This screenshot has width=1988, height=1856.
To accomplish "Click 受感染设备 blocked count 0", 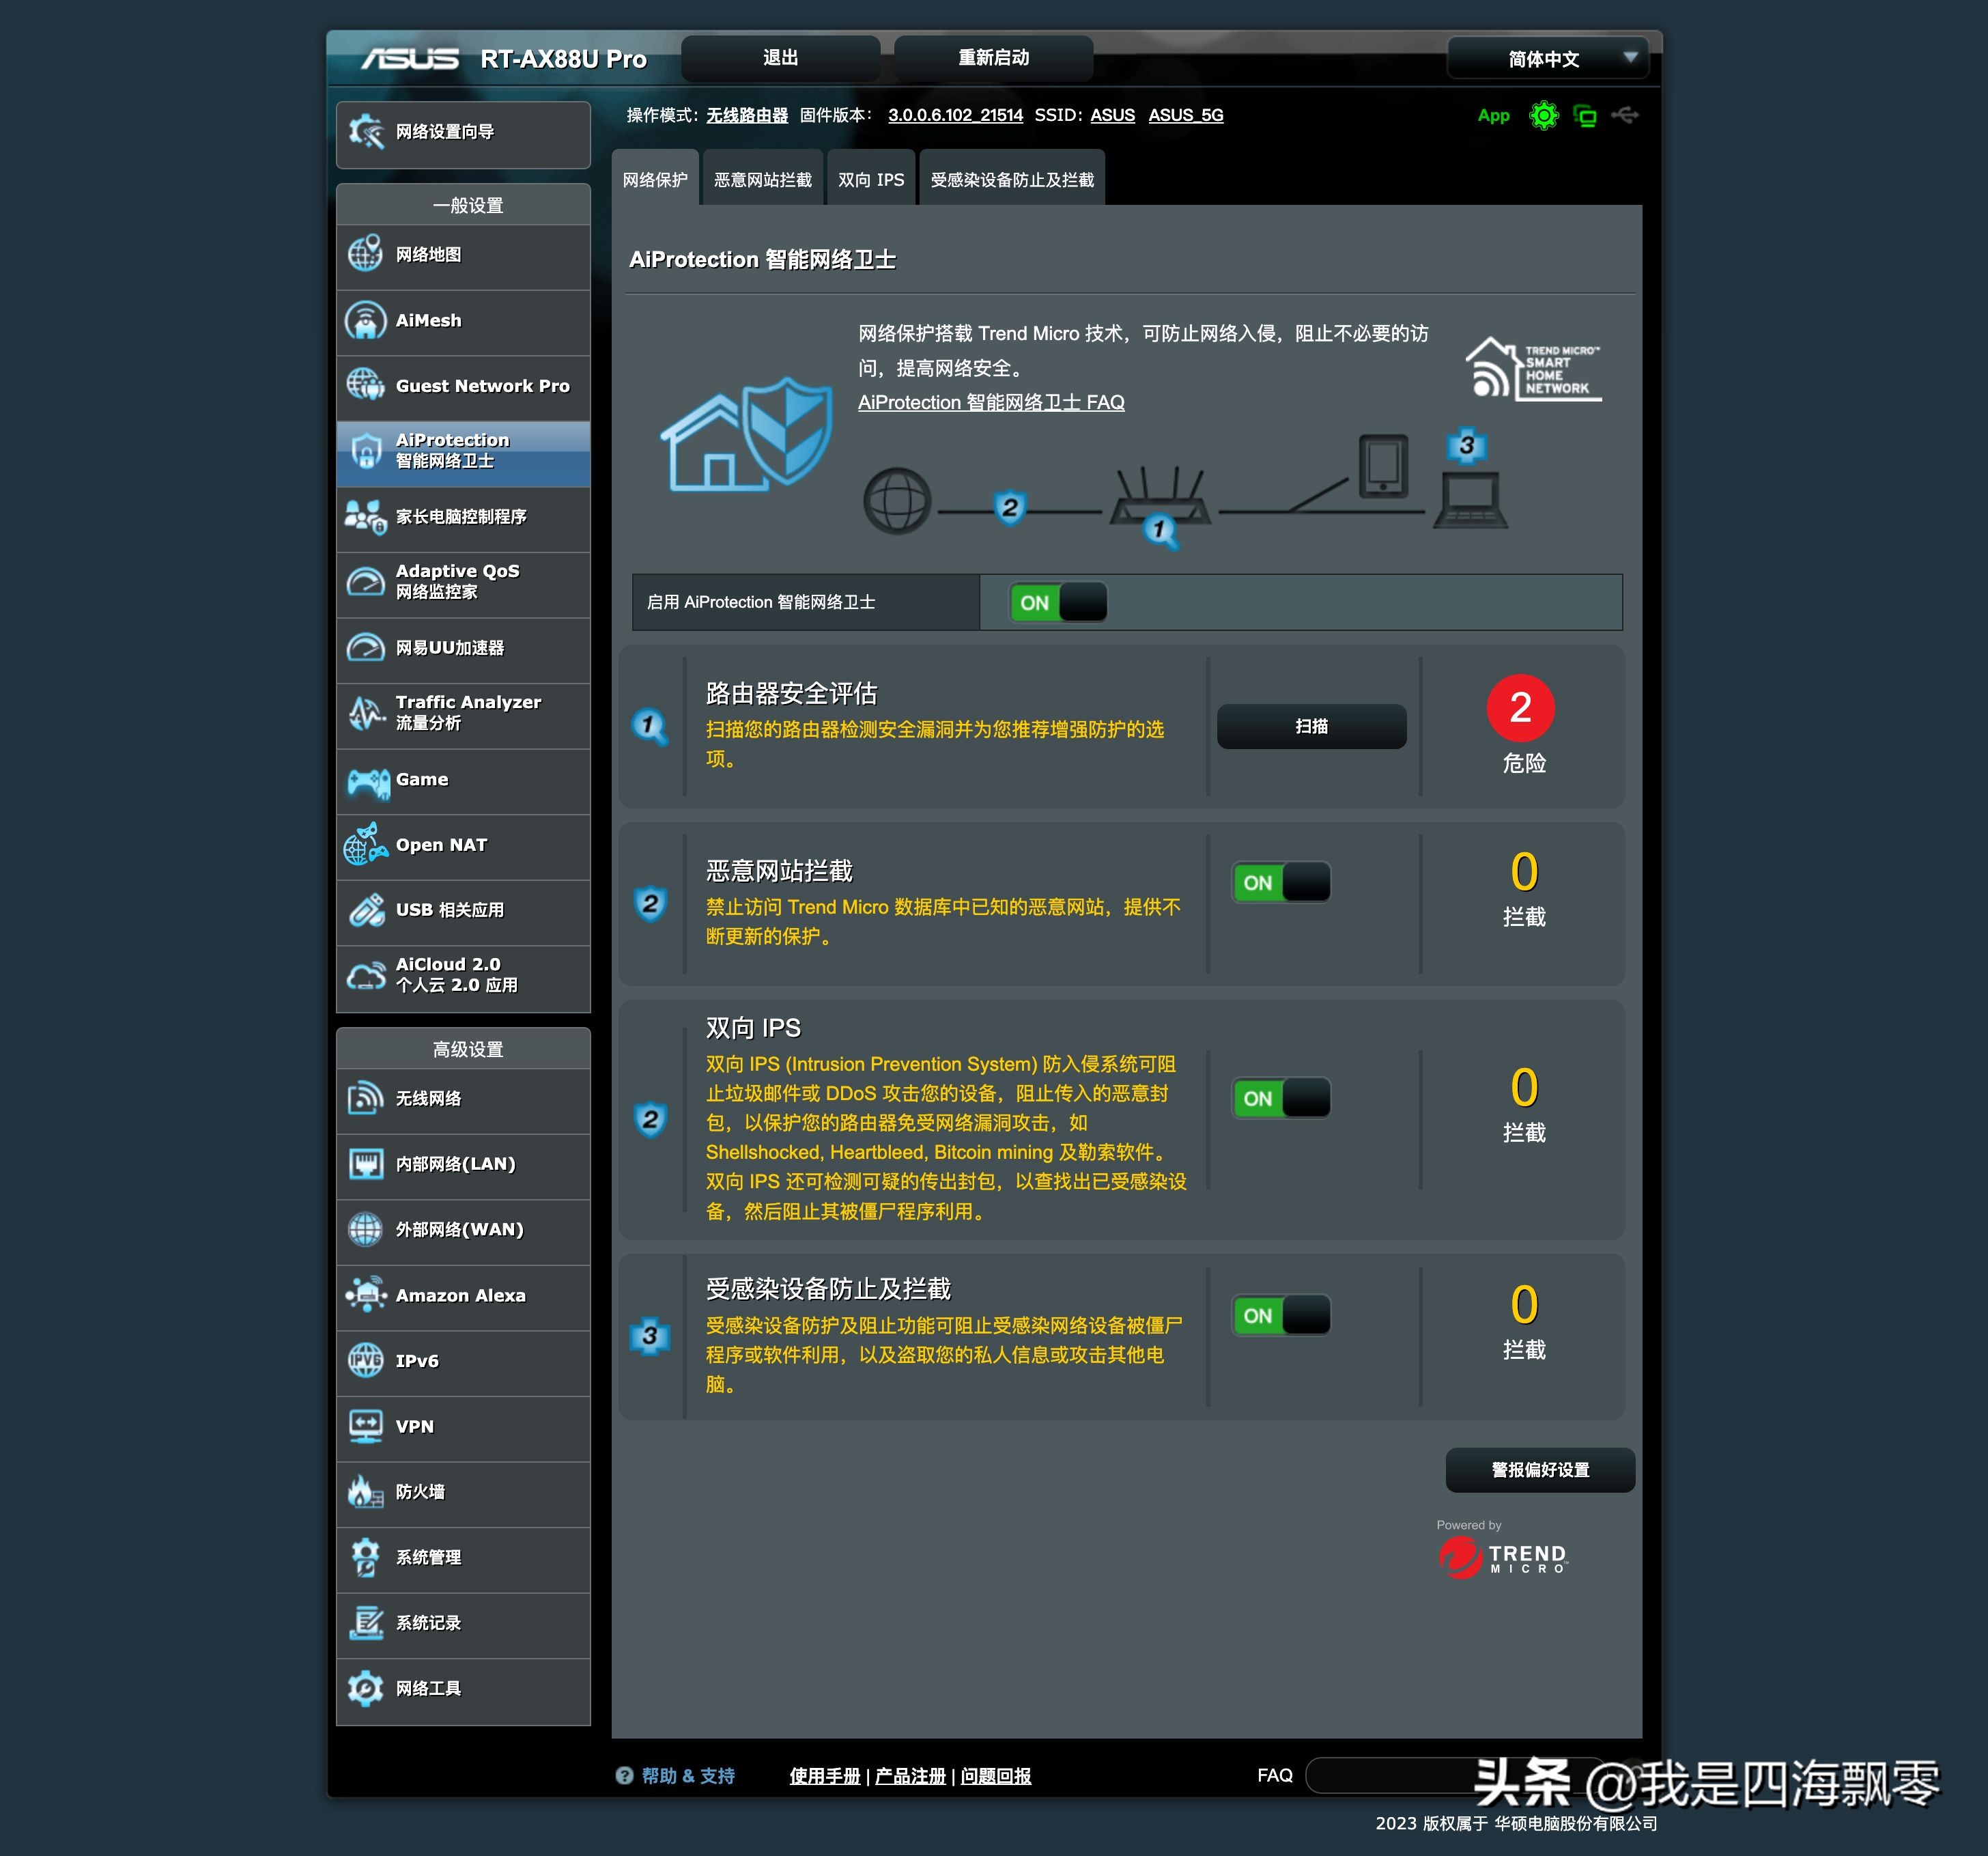I will point(1524,1305).
